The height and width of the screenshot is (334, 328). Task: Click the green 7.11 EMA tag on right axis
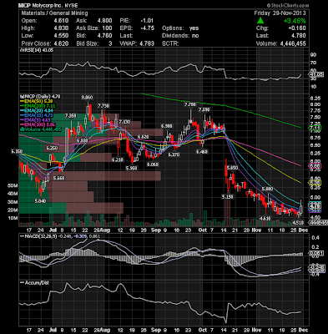[x=315, y=129]
